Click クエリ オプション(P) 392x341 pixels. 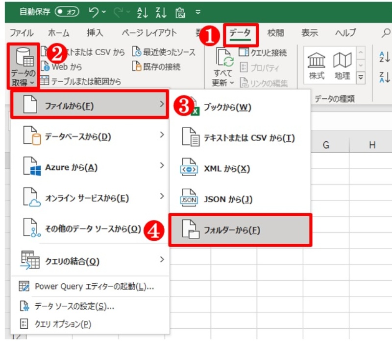90,324
